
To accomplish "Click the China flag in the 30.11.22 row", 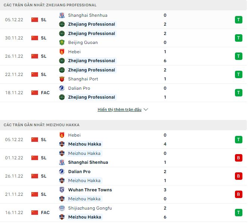I will point(35,38).
